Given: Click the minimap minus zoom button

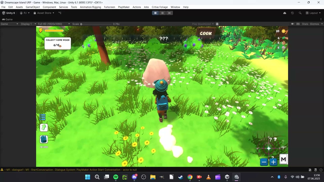Looking at the screenshot, I should [x=264, y=162].
